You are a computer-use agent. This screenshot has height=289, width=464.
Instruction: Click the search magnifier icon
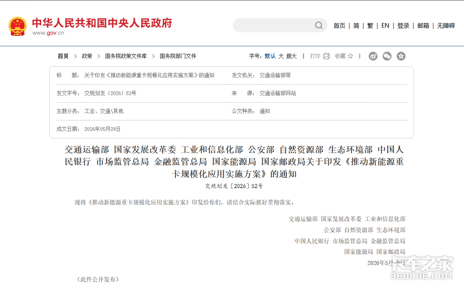pos(319,26)
